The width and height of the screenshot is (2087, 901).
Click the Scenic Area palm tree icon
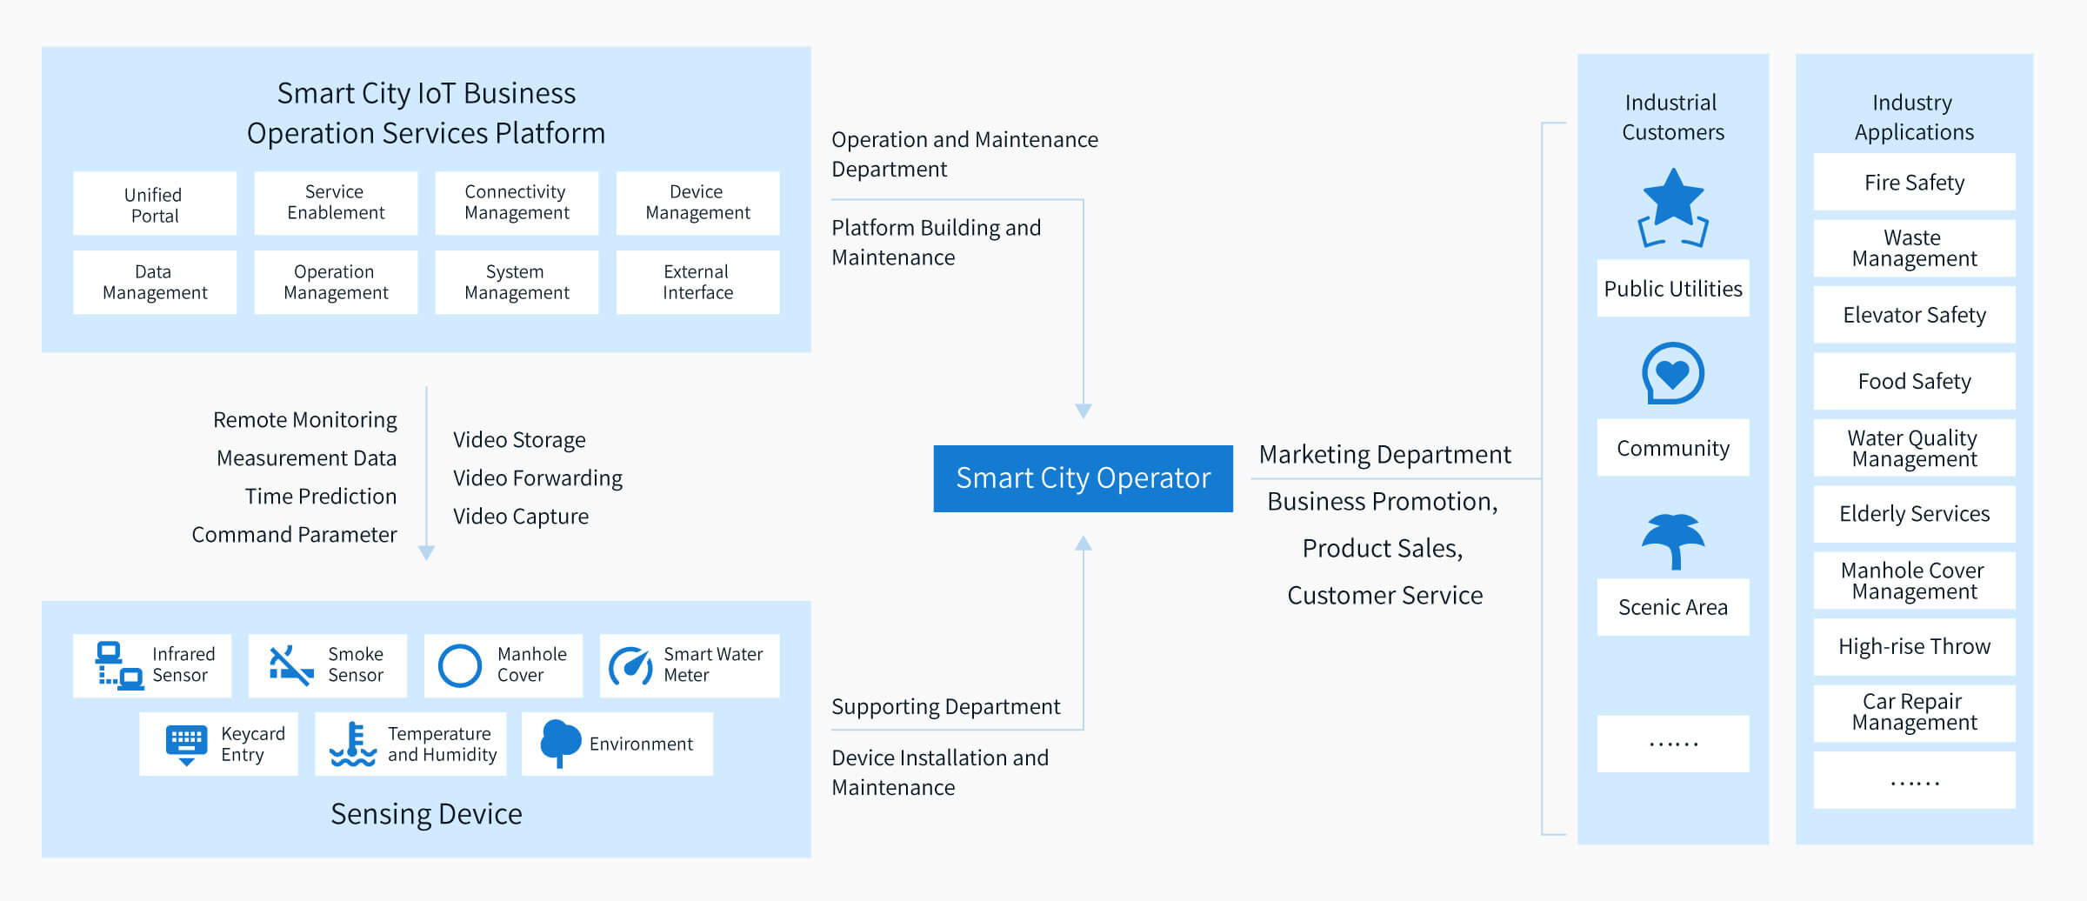tap(1673, 541)
